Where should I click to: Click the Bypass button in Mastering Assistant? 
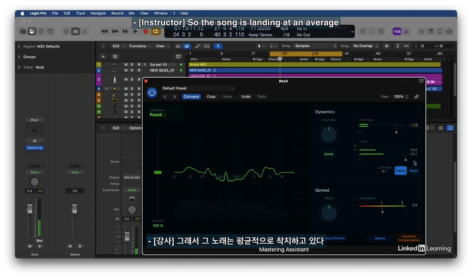(380, 238)
